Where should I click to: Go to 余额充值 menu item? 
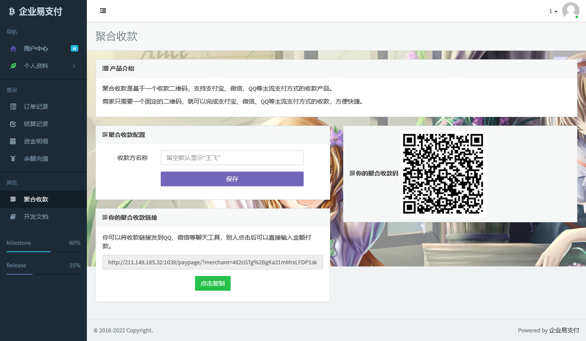tap(36, 159)
